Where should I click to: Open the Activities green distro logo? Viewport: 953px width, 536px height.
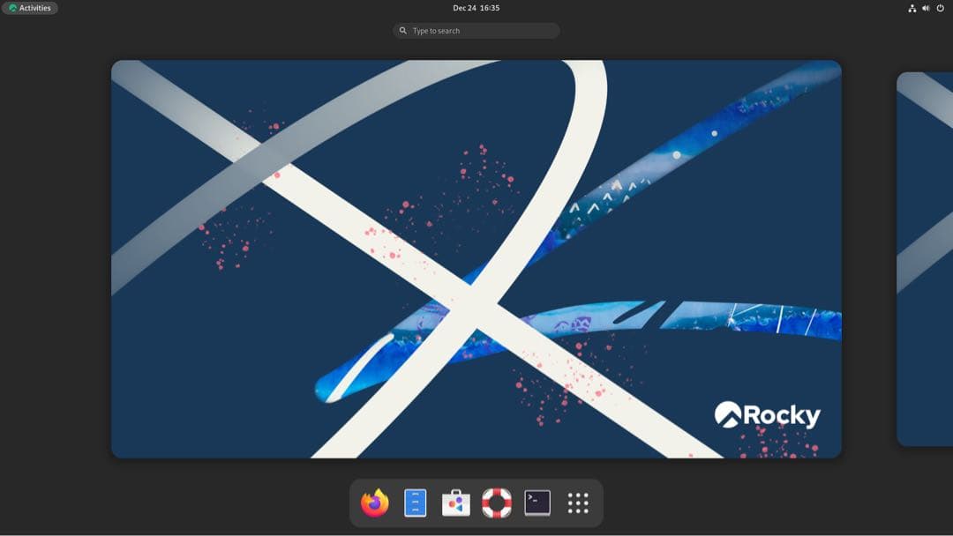[11, 8]
